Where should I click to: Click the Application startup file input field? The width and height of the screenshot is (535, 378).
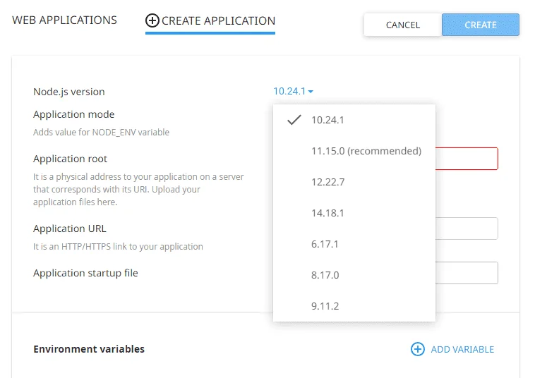tap(467, 273)
